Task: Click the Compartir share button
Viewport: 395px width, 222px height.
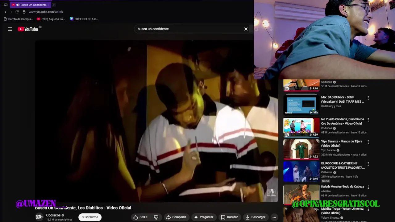Action: [x=176, y=217]
